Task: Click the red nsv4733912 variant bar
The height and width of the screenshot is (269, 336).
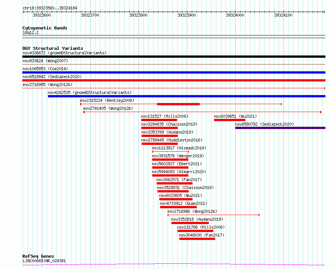Action: click(x=178, y=207)
